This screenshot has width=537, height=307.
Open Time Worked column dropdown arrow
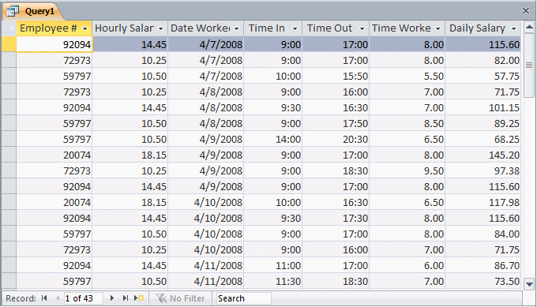coord(437,28)
